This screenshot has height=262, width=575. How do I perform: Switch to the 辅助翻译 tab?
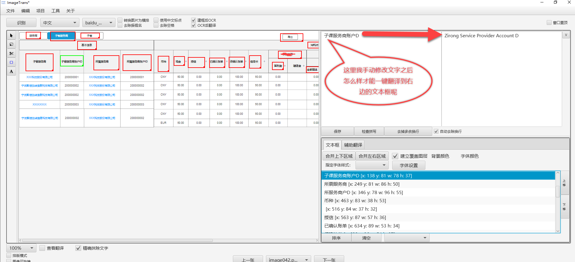pyautogui.click(x=353, y=145)
